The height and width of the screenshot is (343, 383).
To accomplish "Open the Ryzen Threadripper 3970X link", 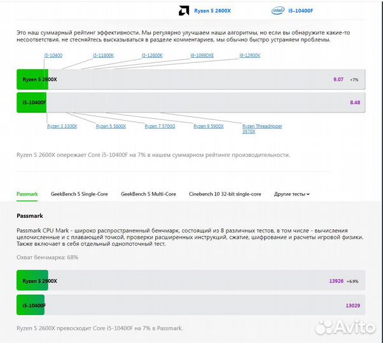I will [x=261, y=129].
